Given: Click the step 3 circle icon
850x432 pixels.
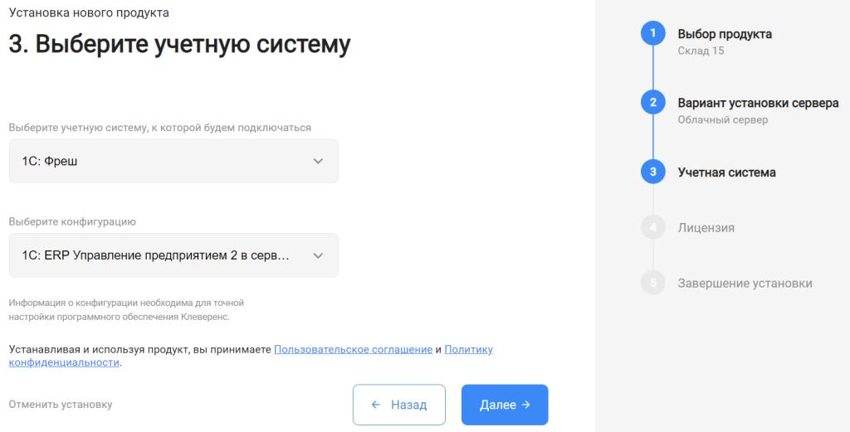Looking at the screenshot, I should point(652,172).
